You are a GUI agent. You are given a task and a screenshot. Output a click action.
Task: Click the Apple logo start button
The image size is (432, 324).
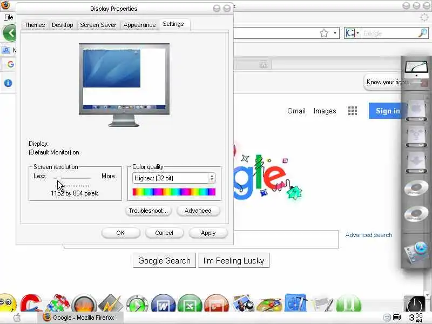17,318
